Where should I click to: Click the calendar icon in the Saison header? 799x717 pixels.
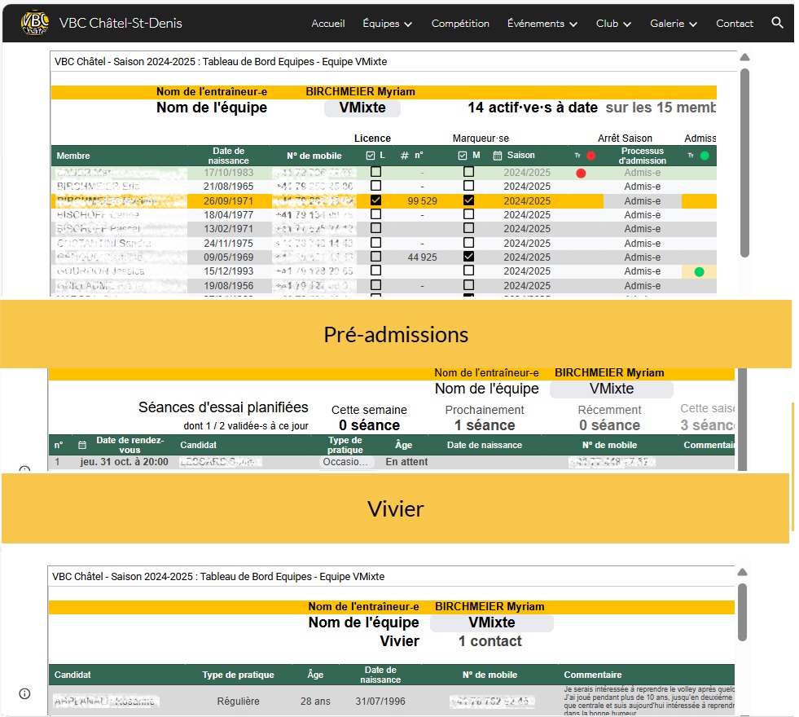(497, 156)
